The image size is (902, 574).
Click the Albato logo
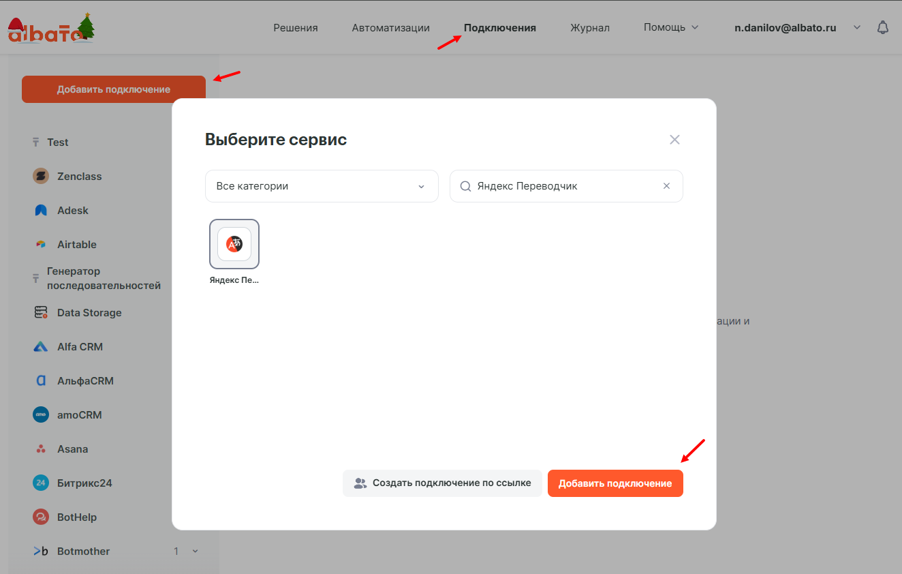coord(50,29)
